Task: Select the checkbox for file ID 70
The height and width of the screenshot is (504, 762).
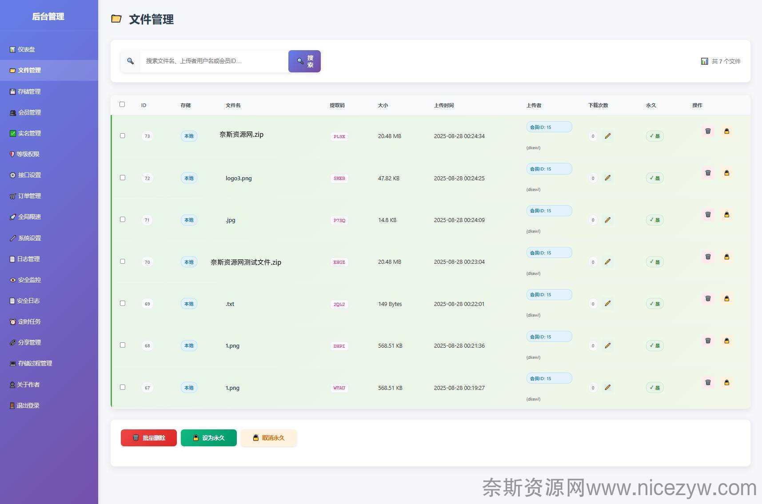Action: click(123, 262)
